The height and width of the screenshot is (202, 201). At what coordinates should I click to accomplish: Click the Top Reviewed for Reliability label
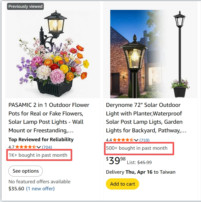[x=41, y=140]
